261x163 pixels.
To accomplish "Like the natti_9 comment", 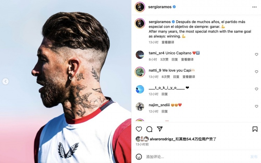I will pos(256,72).
